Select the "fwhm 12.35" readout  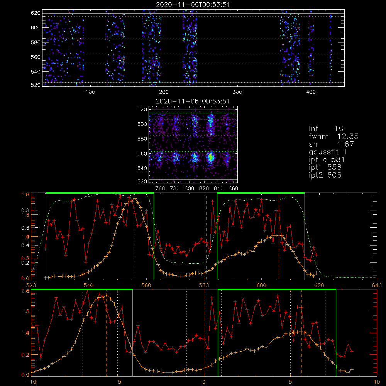(334, 136)
